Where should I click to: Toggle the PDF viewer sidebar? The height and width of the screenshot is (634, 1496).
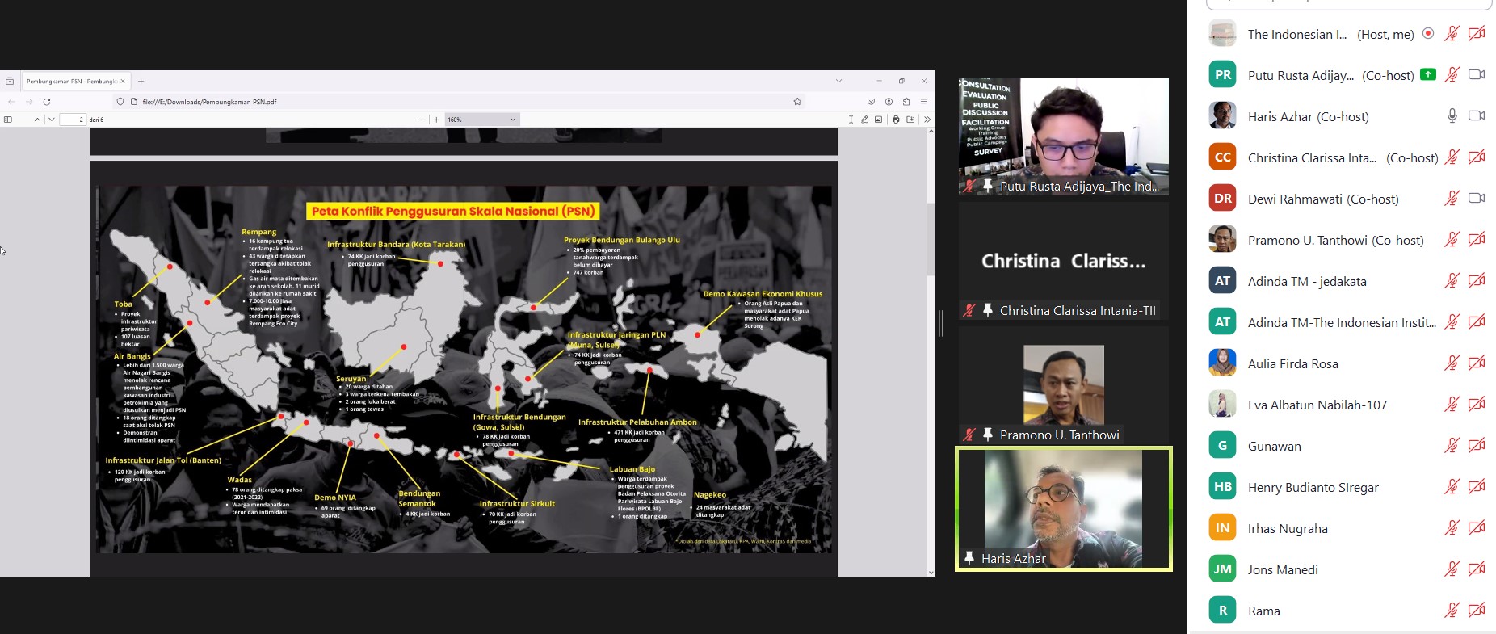pyautogui.click(x=8, y=120)
